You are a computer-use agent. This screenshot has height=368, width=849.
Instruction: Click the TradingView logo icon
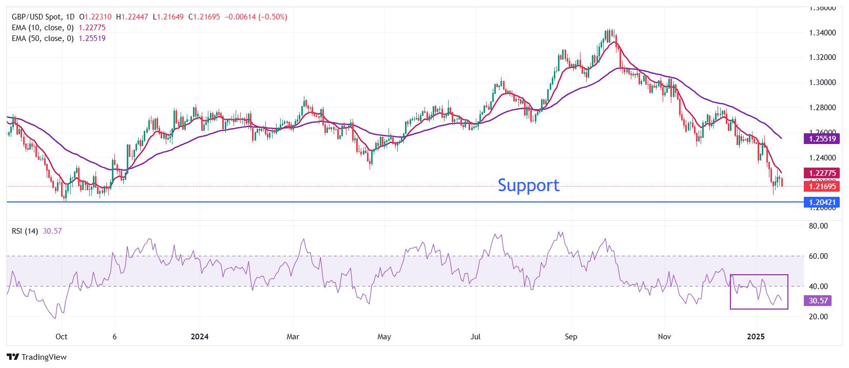point(13,357)
